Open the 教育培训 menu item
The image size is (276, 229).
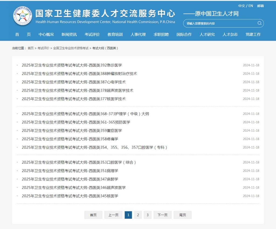pos(115,35)
